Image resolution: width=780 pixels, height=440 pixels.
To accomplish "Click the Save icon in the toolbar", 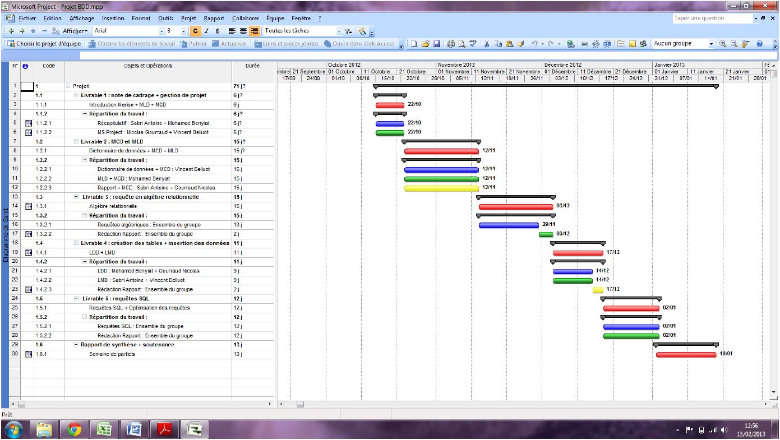I will [x=436, y=44].
